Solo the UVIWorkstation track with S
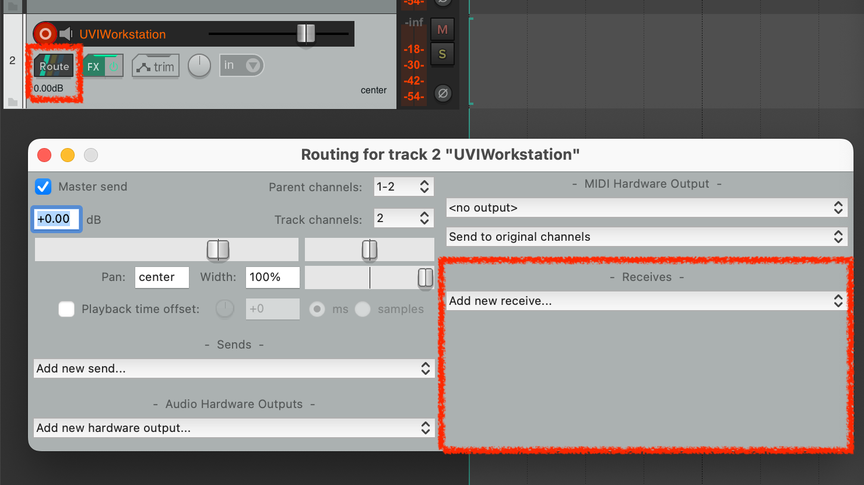This screenshot has width=864, height=485. (442, 54)
